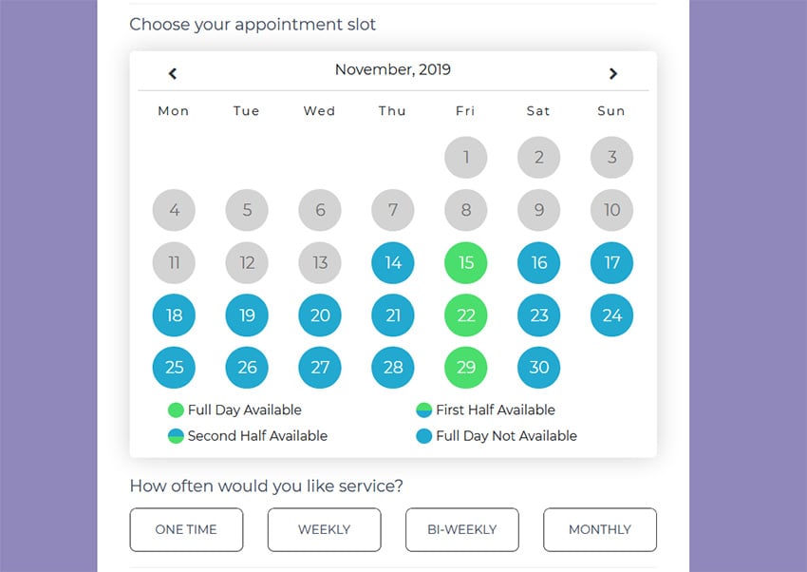Viewport: 807px width, 572px height.
Task: Select November 22 on the calendar
Action: pyautogui.click(x=465, y=315)
